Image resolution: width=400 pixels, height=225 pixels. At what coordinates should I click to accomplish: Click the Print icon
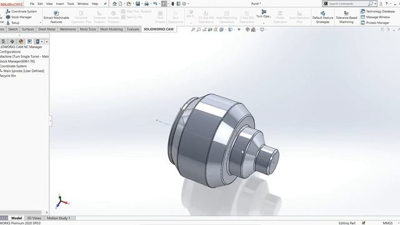(x=146, y=4)
